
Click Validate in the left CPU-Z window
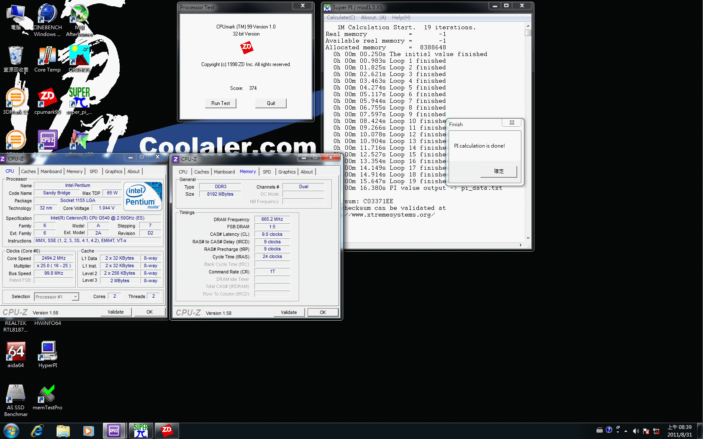pos(115,312)
